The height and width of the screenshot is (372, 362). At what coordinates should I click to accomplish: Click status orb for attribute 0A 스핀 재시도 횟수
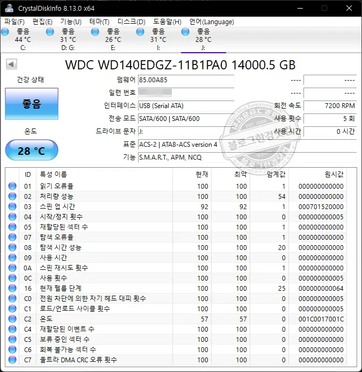(x=12, y=268)
